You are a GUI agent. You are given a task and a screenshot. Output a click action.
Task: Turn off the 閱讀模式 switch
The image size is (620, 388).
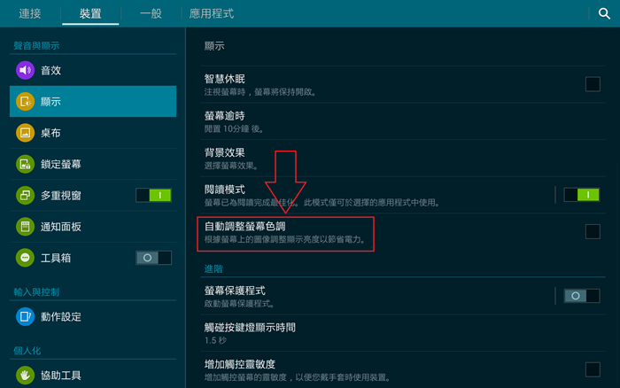[582, 195]
